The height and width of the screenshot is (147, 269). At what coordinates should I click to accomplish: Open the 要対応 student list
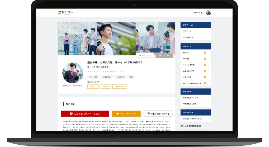point(196,53)
